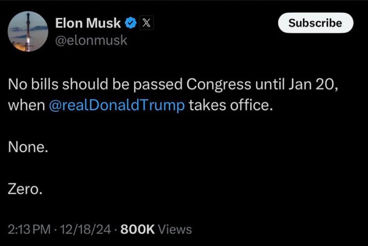Click the "None." line of the post

tap(28, 148)
